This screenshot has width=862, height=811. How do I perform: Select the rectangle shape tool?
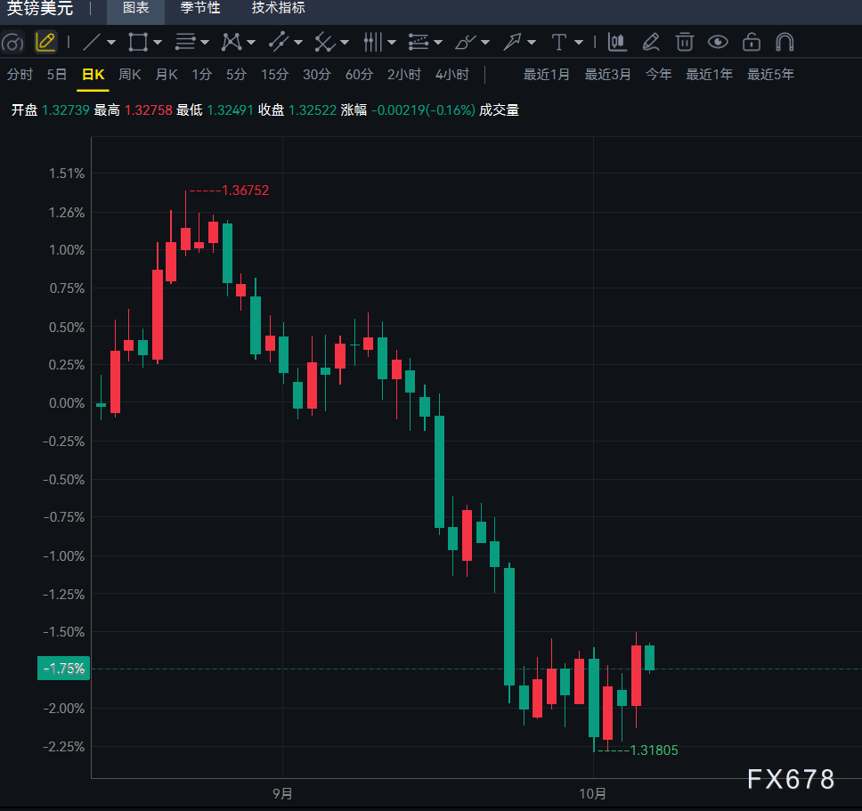[137, 43]
